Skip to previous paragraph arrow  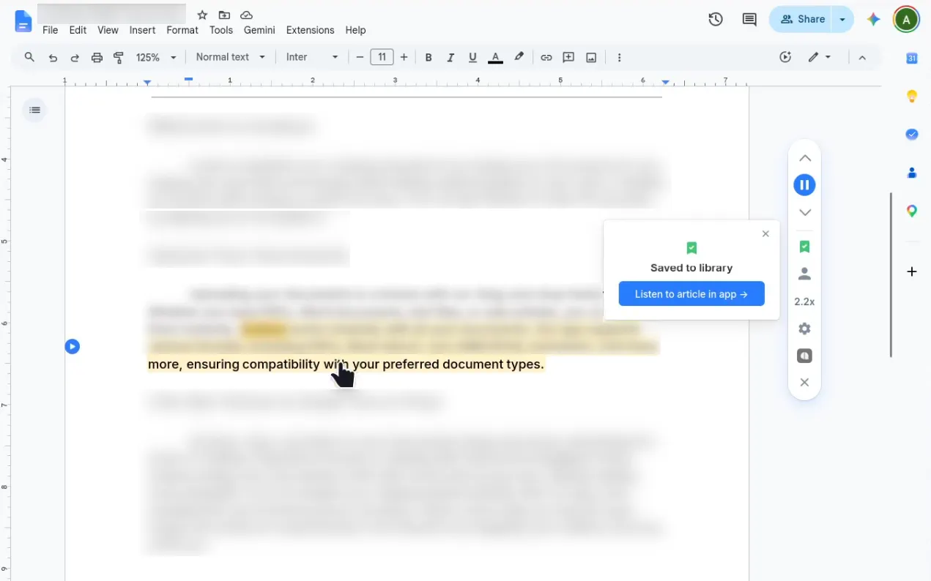tap(804, 158)
